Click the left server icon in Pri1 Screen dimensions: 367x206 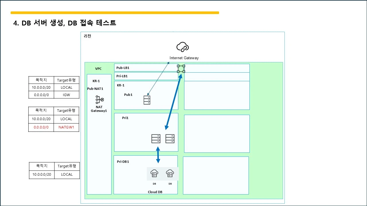pyautogui.click(x=156, y=139)
